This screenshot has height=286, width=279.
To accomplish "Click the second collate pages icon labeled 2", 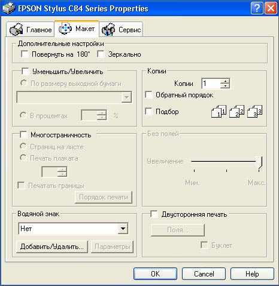I will pyautogui.click(x=236, y=111).
